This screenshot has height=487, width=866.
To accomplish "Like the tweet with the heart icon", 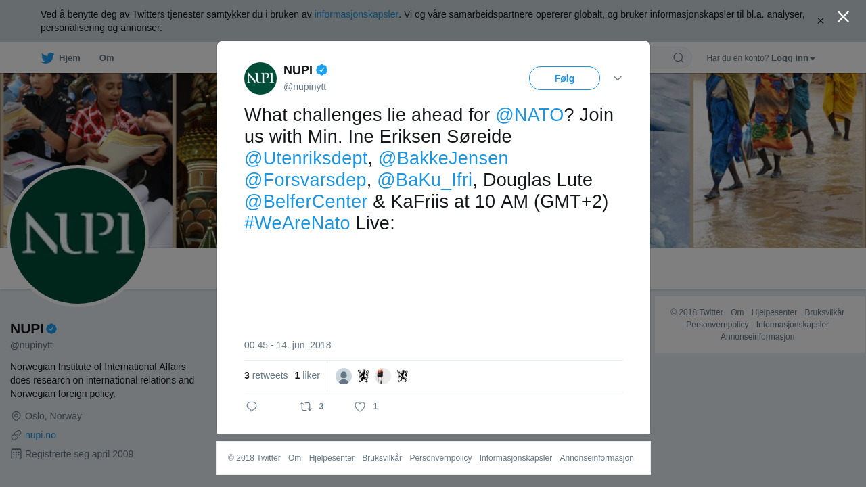I will [x=360, y=407].
